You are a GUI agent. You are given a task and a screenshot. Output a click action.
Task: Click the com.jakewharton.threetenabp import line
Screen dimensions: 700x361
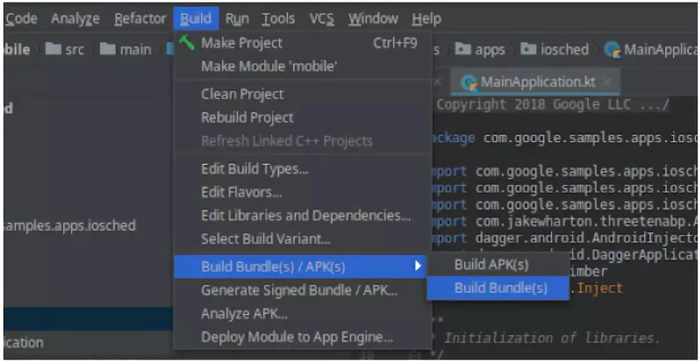563,221
